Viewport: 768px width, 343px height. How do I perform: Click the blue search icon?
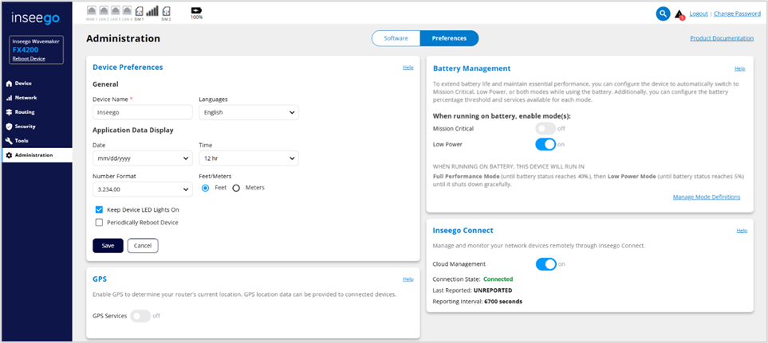[x=663, y=14]
